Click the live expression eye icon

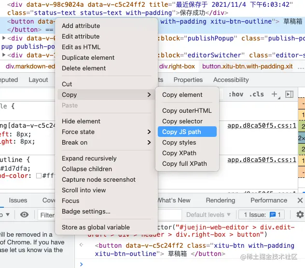(24, 215)
